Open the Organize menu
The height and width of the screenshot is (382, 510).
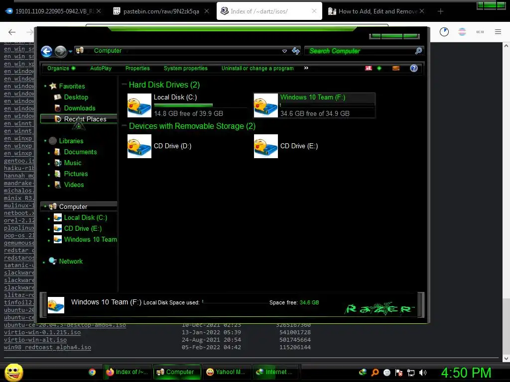tap(61, 68)
